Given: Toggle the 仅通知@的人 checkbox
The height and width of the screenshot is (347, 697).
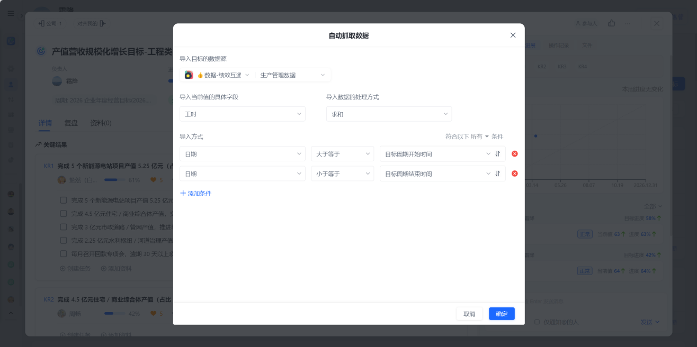Looking at the screenshot, I should click(537, 322).
